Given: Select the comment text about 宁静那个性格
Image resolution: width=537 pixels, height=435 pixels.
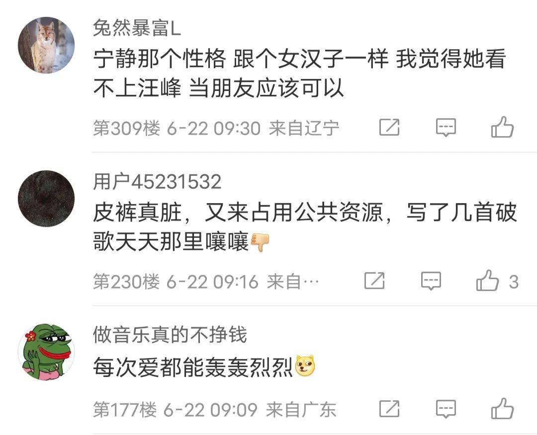Looking at the screenshot, I should 300,73.
